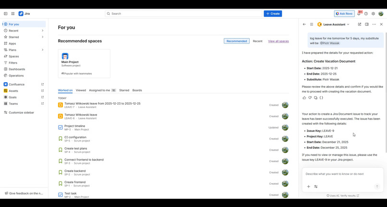
Task: Open the Starred tab above work list
Action: [124, 90]
